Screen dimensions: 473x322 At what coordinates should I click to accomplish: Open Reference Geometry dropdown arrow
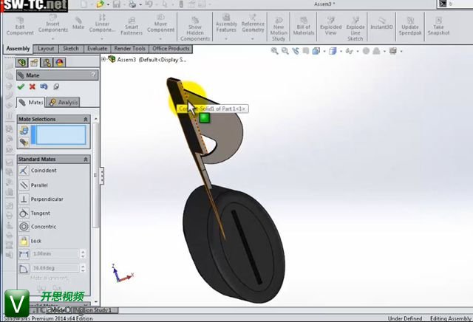(x=253, y=39)
